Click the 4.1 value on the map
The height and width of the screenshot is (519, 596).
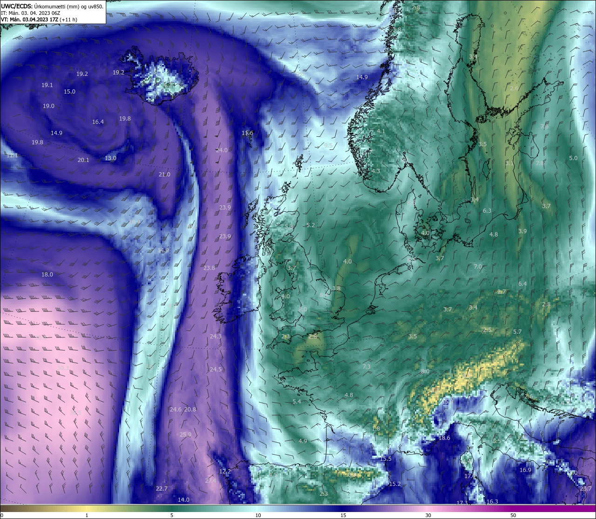point(381,132)
